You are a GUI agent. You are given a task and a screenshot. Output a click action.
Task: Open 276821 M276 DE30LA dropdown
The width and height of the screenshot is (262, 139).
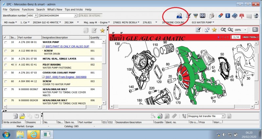(126, 22)
